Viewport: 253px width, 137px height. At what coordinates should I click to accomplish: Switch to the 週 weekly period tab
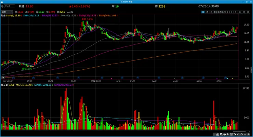pos(207,12)
